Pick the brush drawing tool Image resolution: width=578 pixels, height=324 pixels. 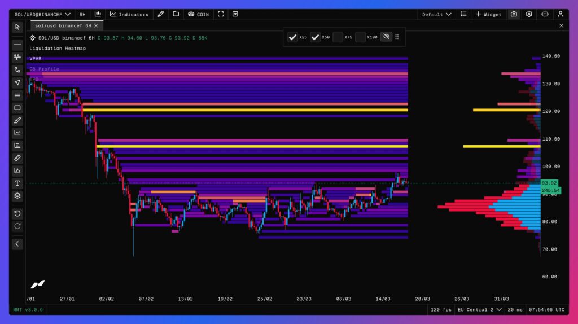[x=17, y=120]
